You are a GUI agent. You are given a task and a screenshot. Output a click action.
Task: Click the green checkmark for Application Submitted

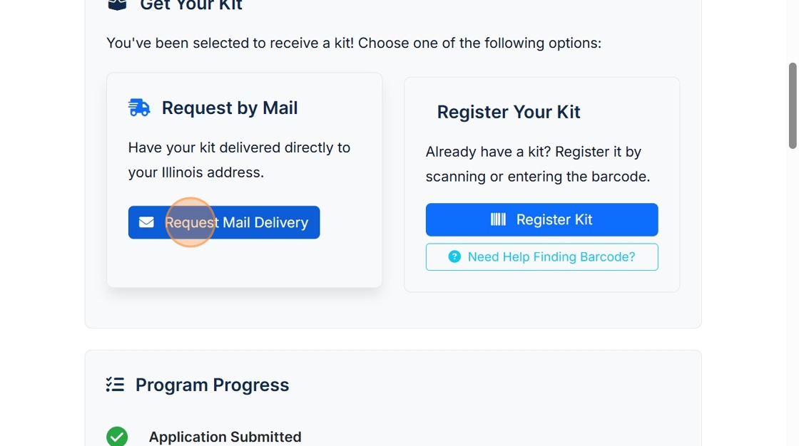117,436
